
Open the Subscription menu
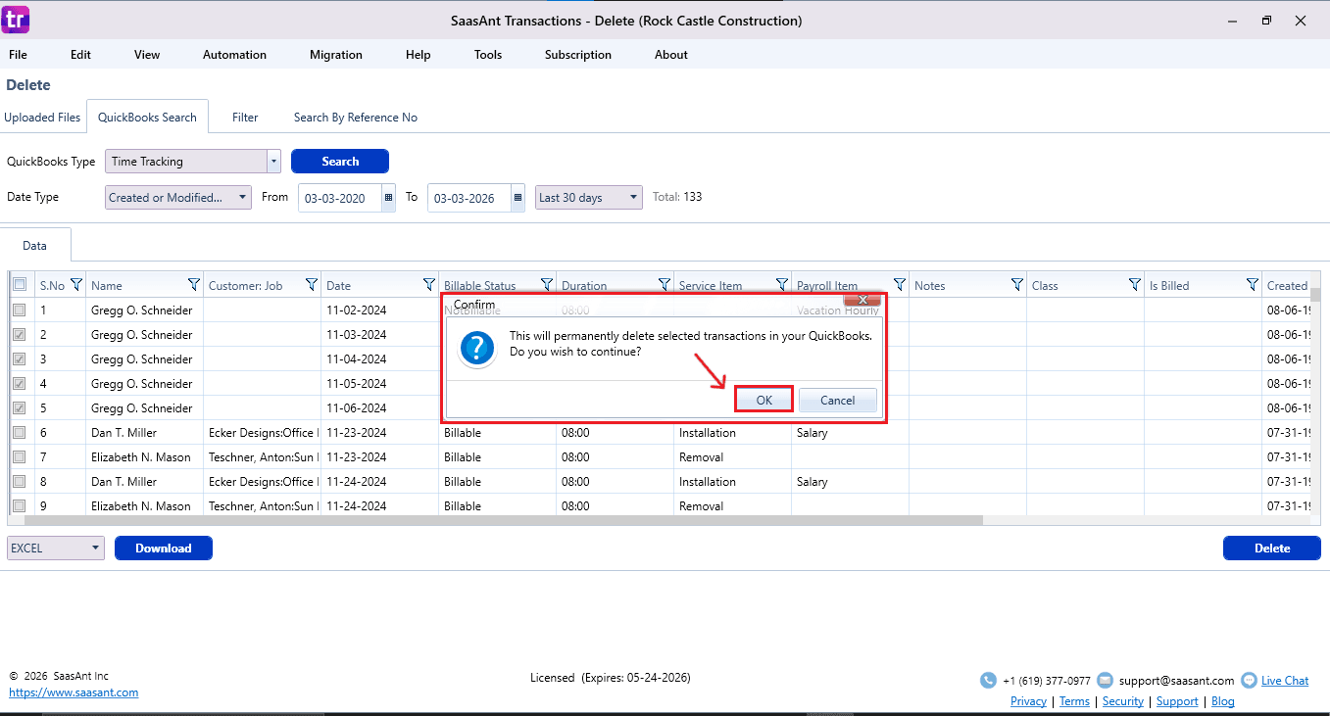[x=578, y=55]
